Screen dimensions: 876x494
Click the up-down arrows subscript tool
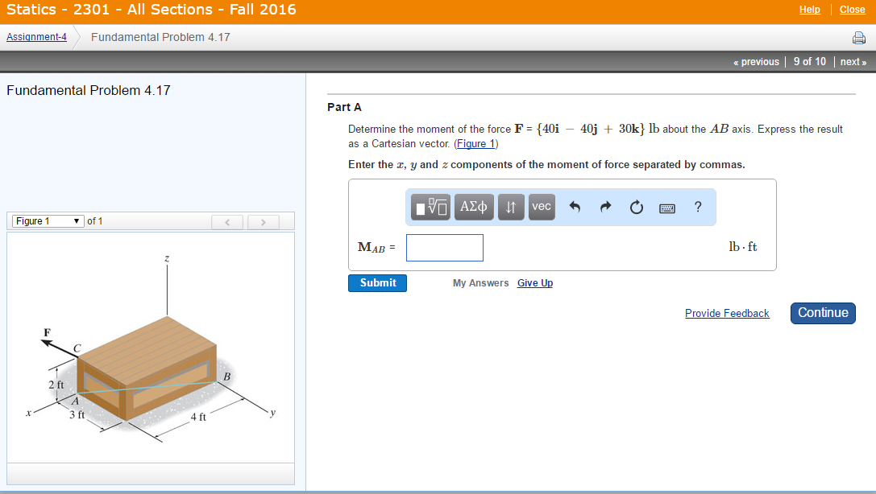click(x=512, y=207)
